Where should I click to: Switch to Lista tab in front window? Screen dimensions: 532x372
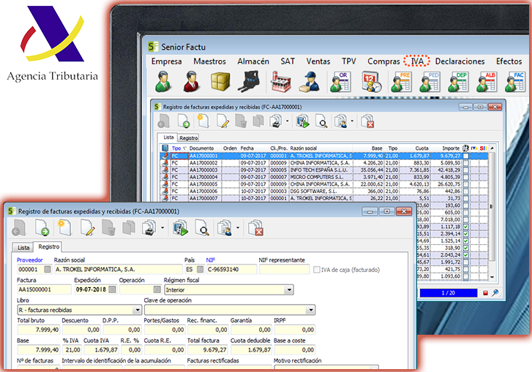pos(23,248)
